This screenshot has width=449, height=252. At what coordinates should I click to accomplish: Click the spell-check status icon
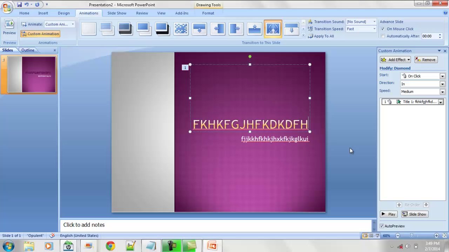click(52, 236)
